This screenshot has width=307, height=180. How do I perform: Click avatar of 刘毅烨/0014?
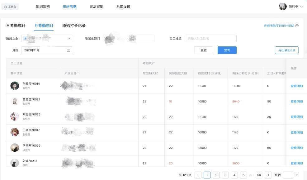coord(15,86)
